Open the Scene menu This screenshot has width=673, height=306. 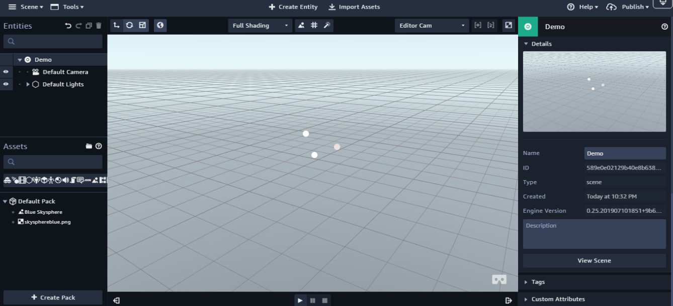tap(26, 7)
